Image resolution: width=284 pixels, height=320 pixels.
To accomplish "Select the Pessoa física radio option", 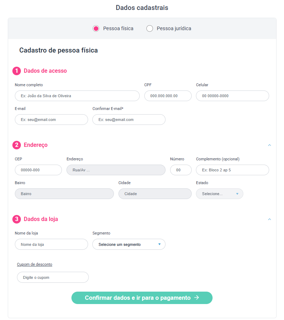I will (x=96, y=28).
